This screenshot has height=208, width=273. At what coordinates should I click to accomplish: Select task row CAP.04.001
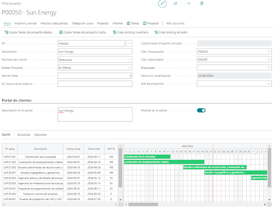[60, 199]
